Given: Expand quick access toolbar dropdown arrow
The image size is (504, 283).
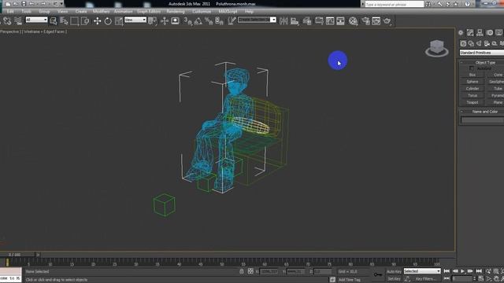Looking at the screenshot, I should coord(61,4).
